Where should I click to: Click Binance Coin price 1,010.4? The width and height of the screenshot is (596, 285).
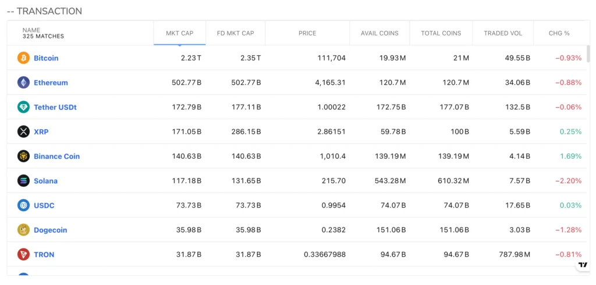[332, 156]
